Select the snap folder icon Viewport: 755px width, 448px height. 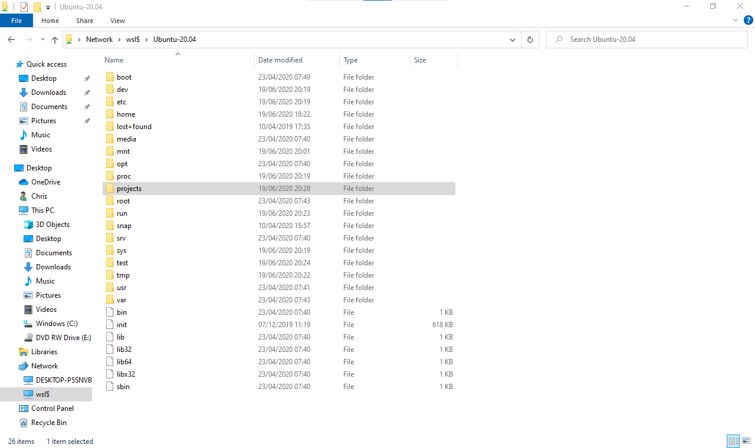[x=110, y=226]
